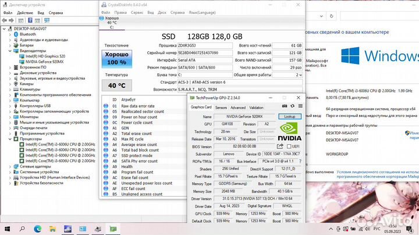Open the Start menu on the taskbar
Screen dimensions: 419x235
(x=7, y=229)
